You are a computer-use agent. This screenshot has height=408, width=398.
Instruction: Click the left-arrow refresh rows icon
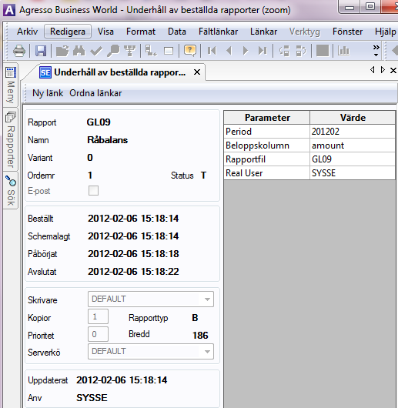284,51
